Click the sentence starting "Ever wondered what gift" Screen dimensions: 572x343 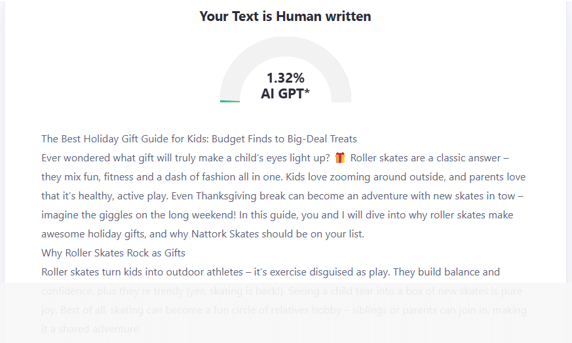coord(185,158)
